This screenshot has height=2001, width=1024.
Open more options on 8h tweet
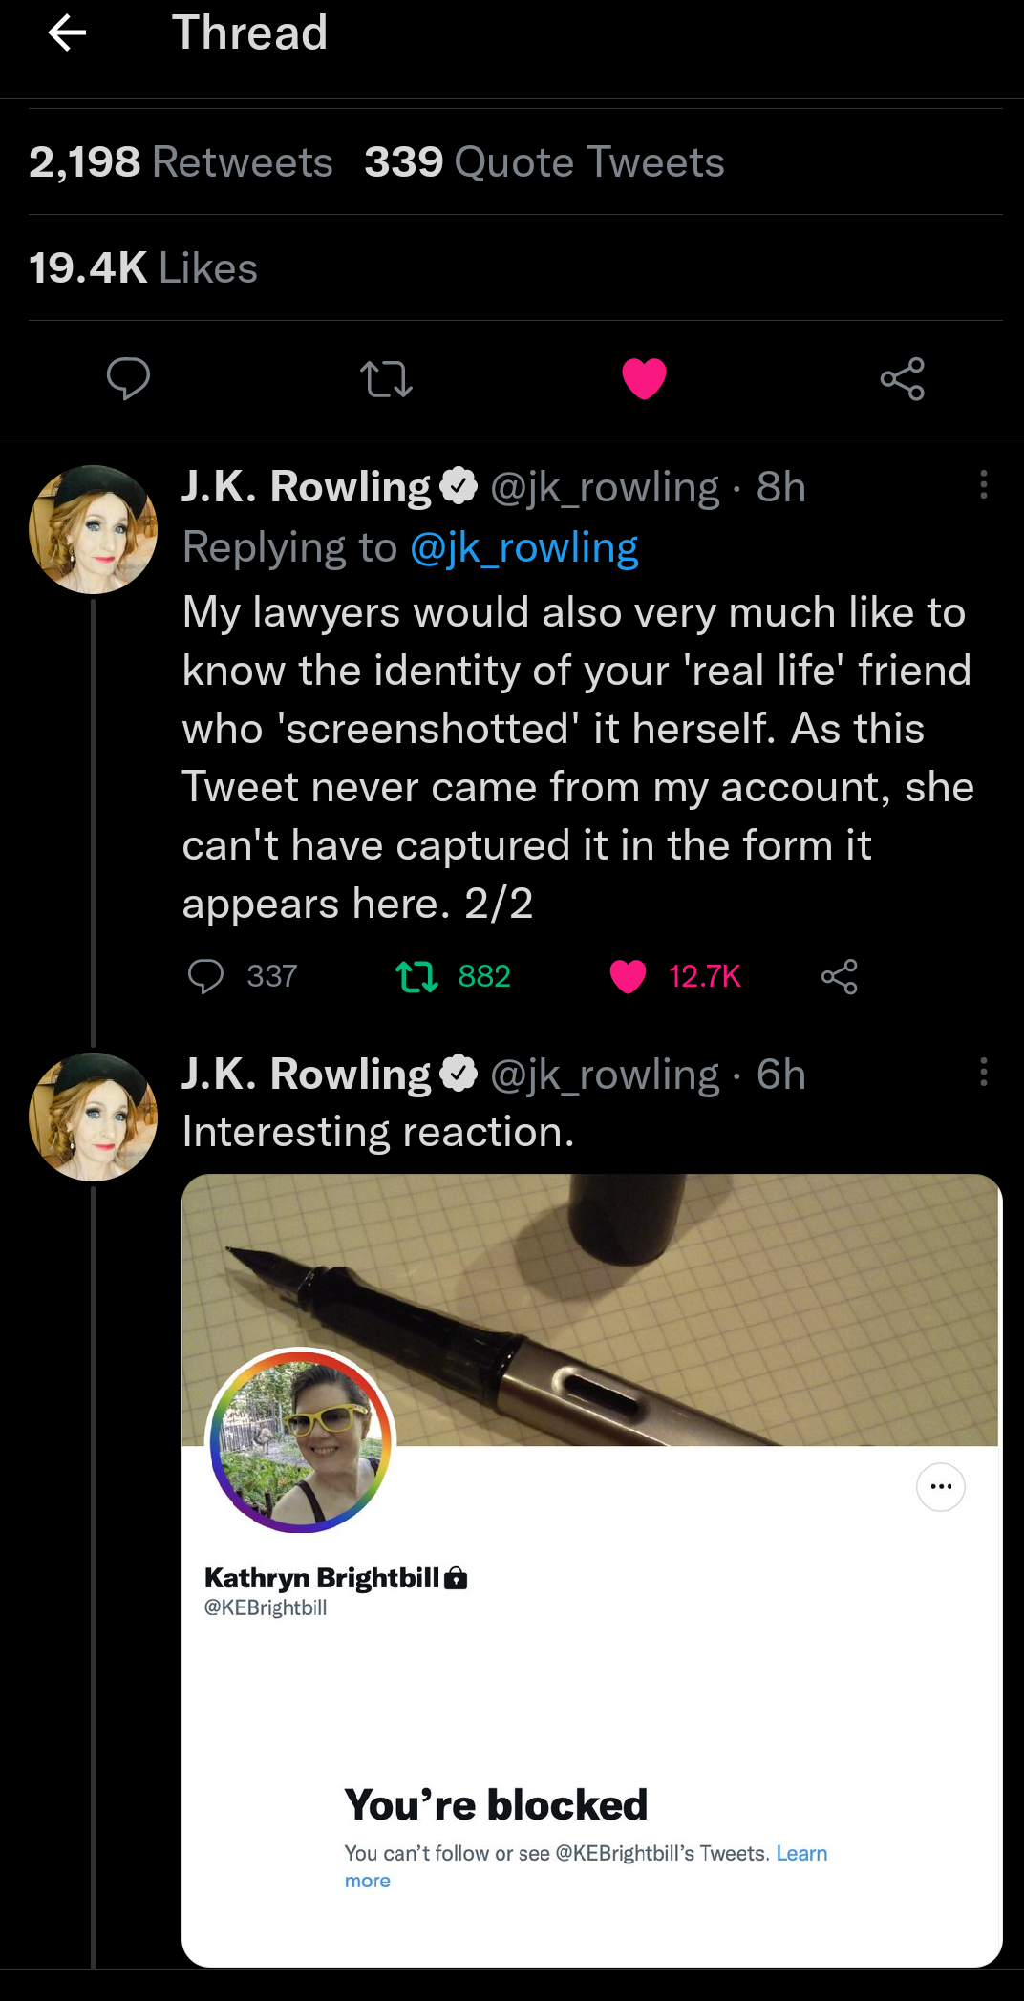[983, 485]
